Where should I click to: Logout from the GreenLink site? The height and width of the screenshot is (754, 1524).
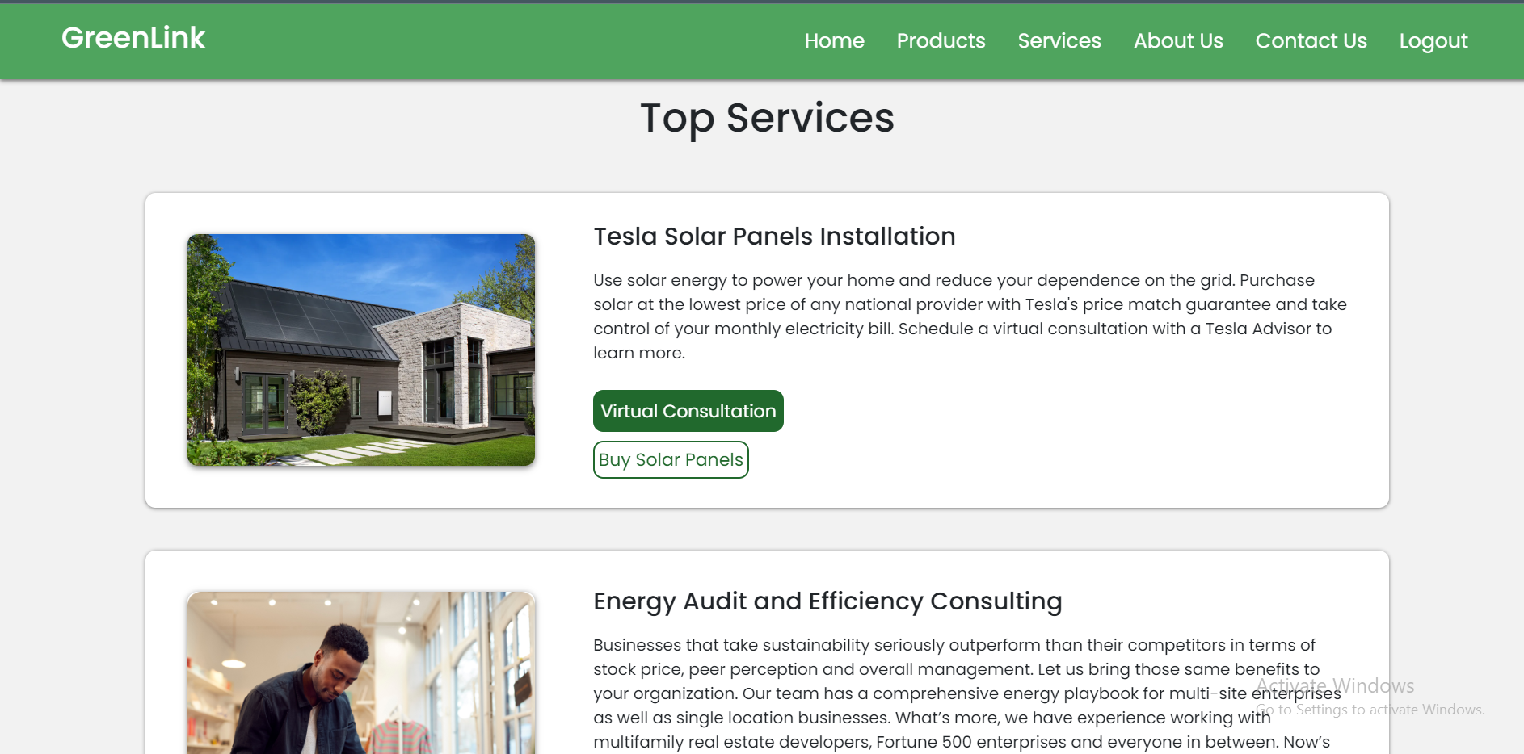point(1433,40)
